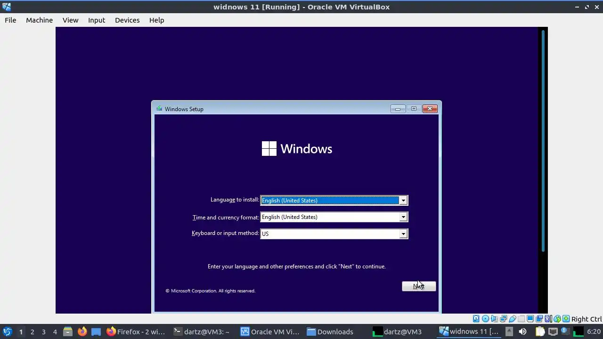This screenshot has height=339, width=603.
Task: Minimize the Windows Setup dialog
Action: tap(398, 109)
